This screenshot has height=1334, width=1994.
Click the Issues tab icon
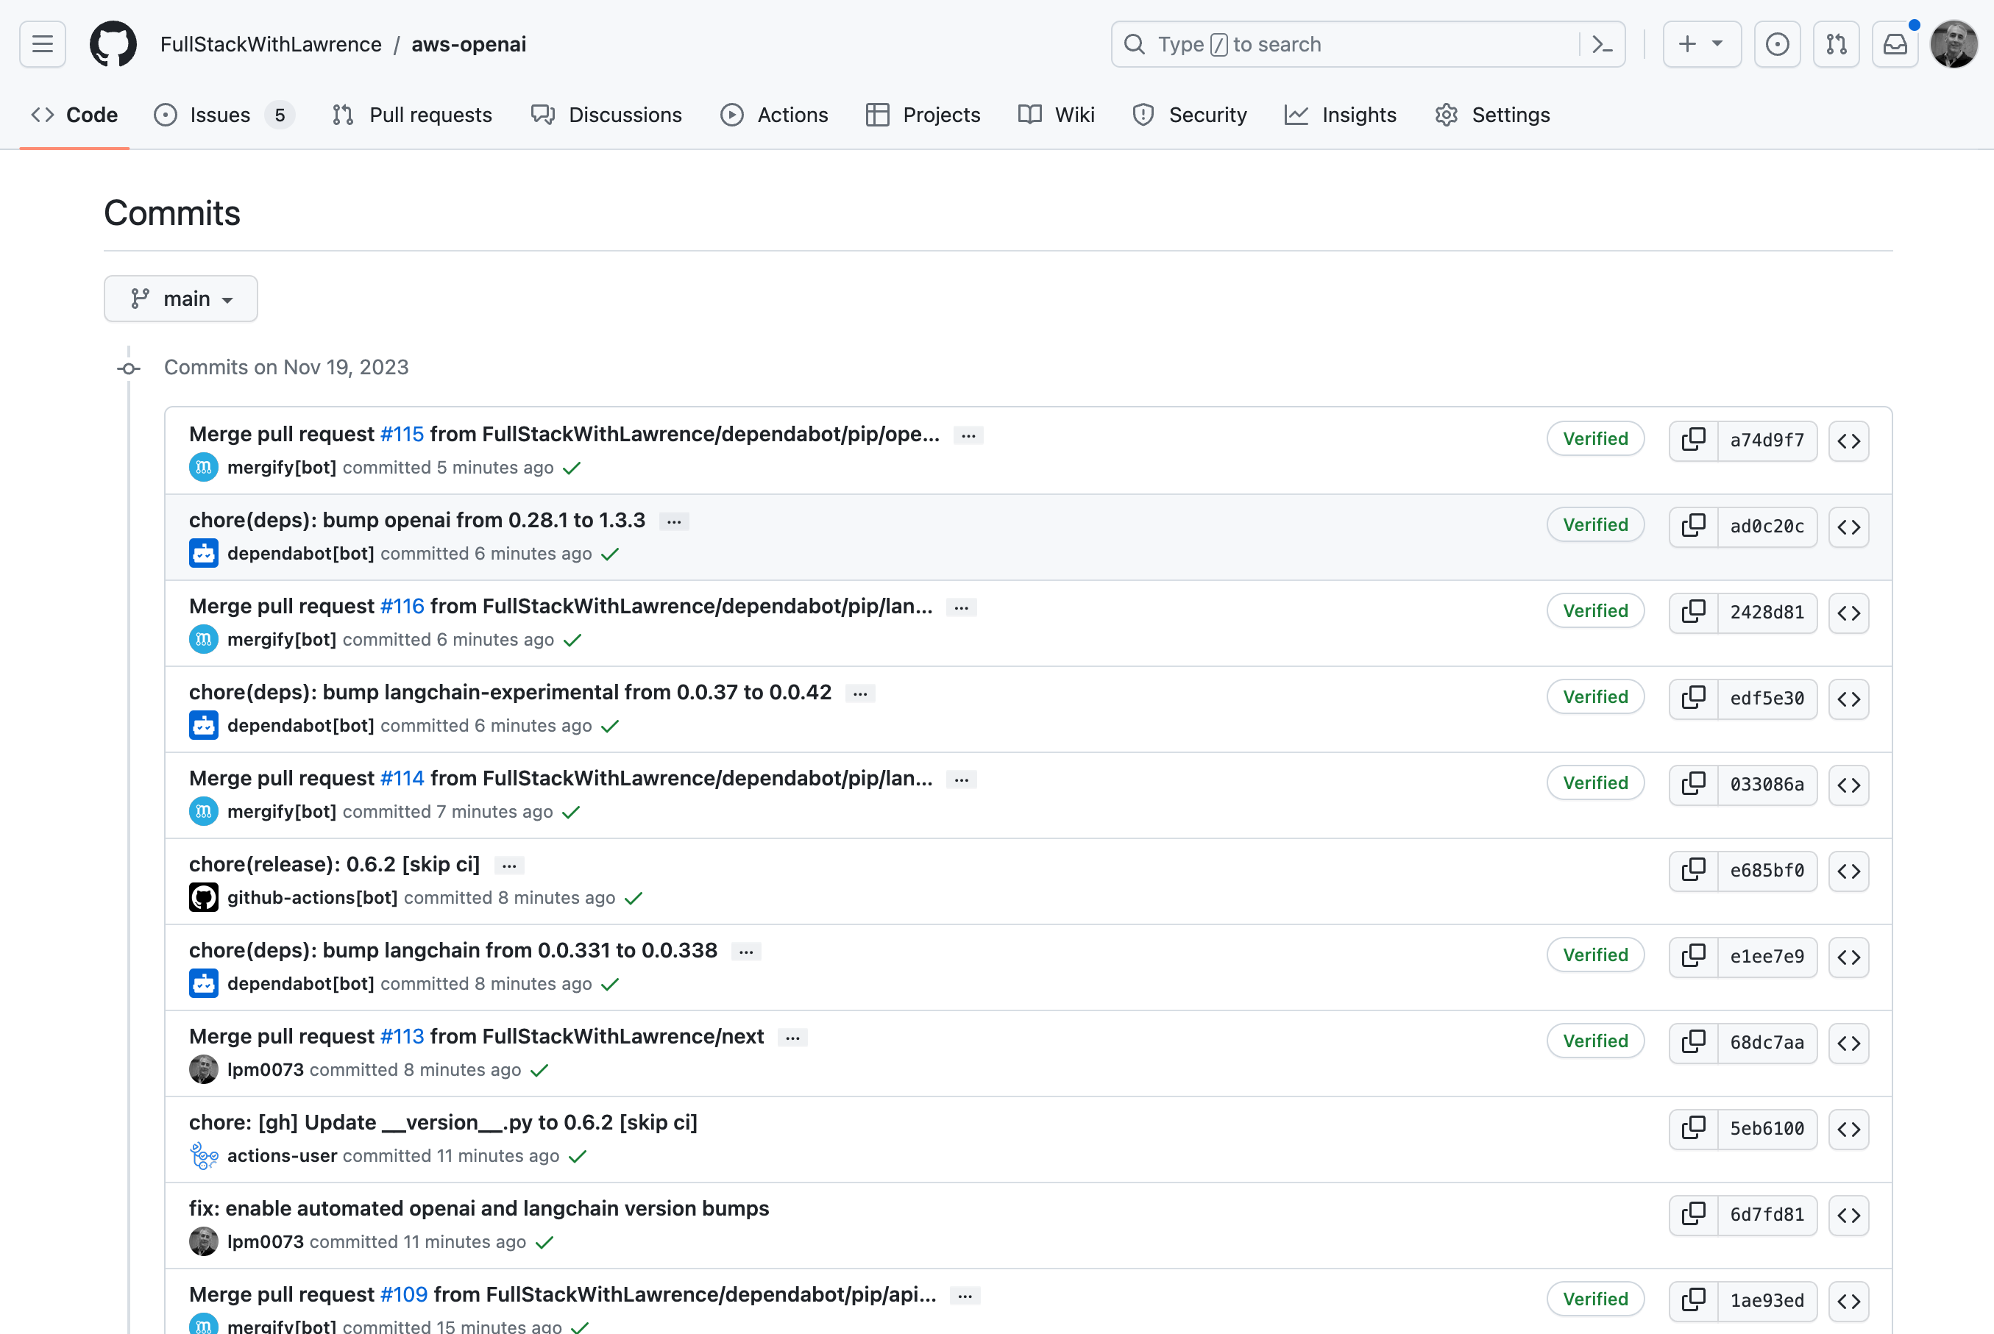(166, 115)
